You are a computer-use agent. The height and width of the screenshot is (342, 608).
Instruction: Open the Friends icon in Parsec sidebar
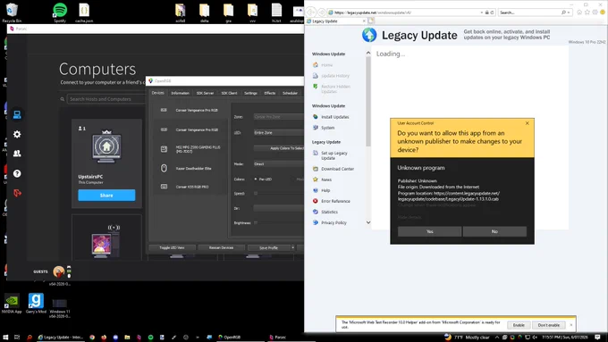click(17, 154)
